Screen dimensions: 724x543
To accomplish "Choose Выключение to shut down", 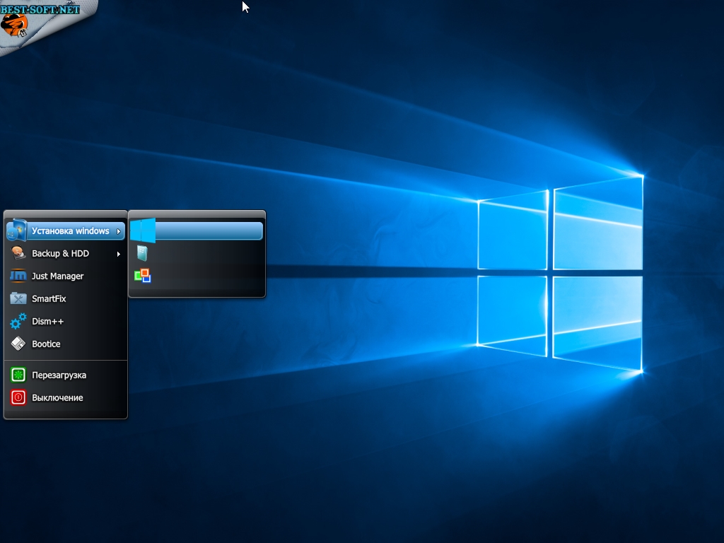I will (66, 397).
